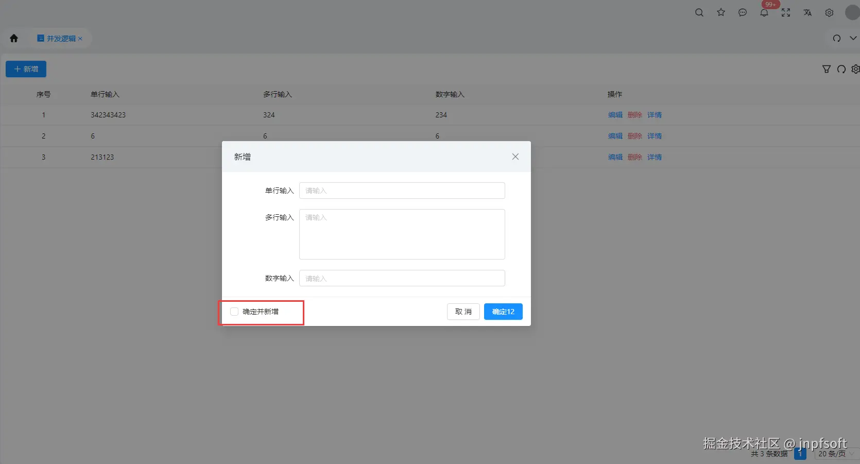The image size is (860, 464).
Task: Edit row 2 via 编辑 link
Action: pos(615,136)
